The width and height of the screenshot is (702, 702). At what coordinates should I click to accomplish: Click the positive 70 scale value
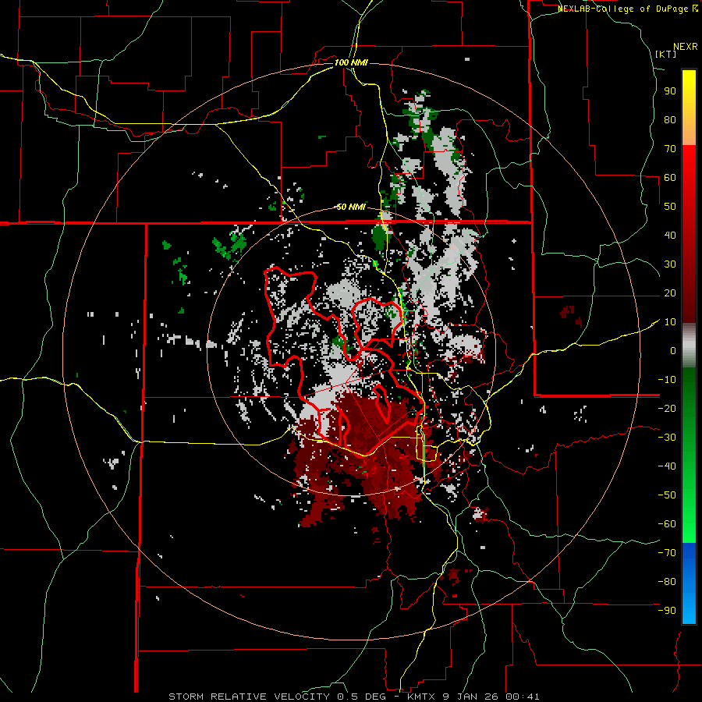[670, 149]
